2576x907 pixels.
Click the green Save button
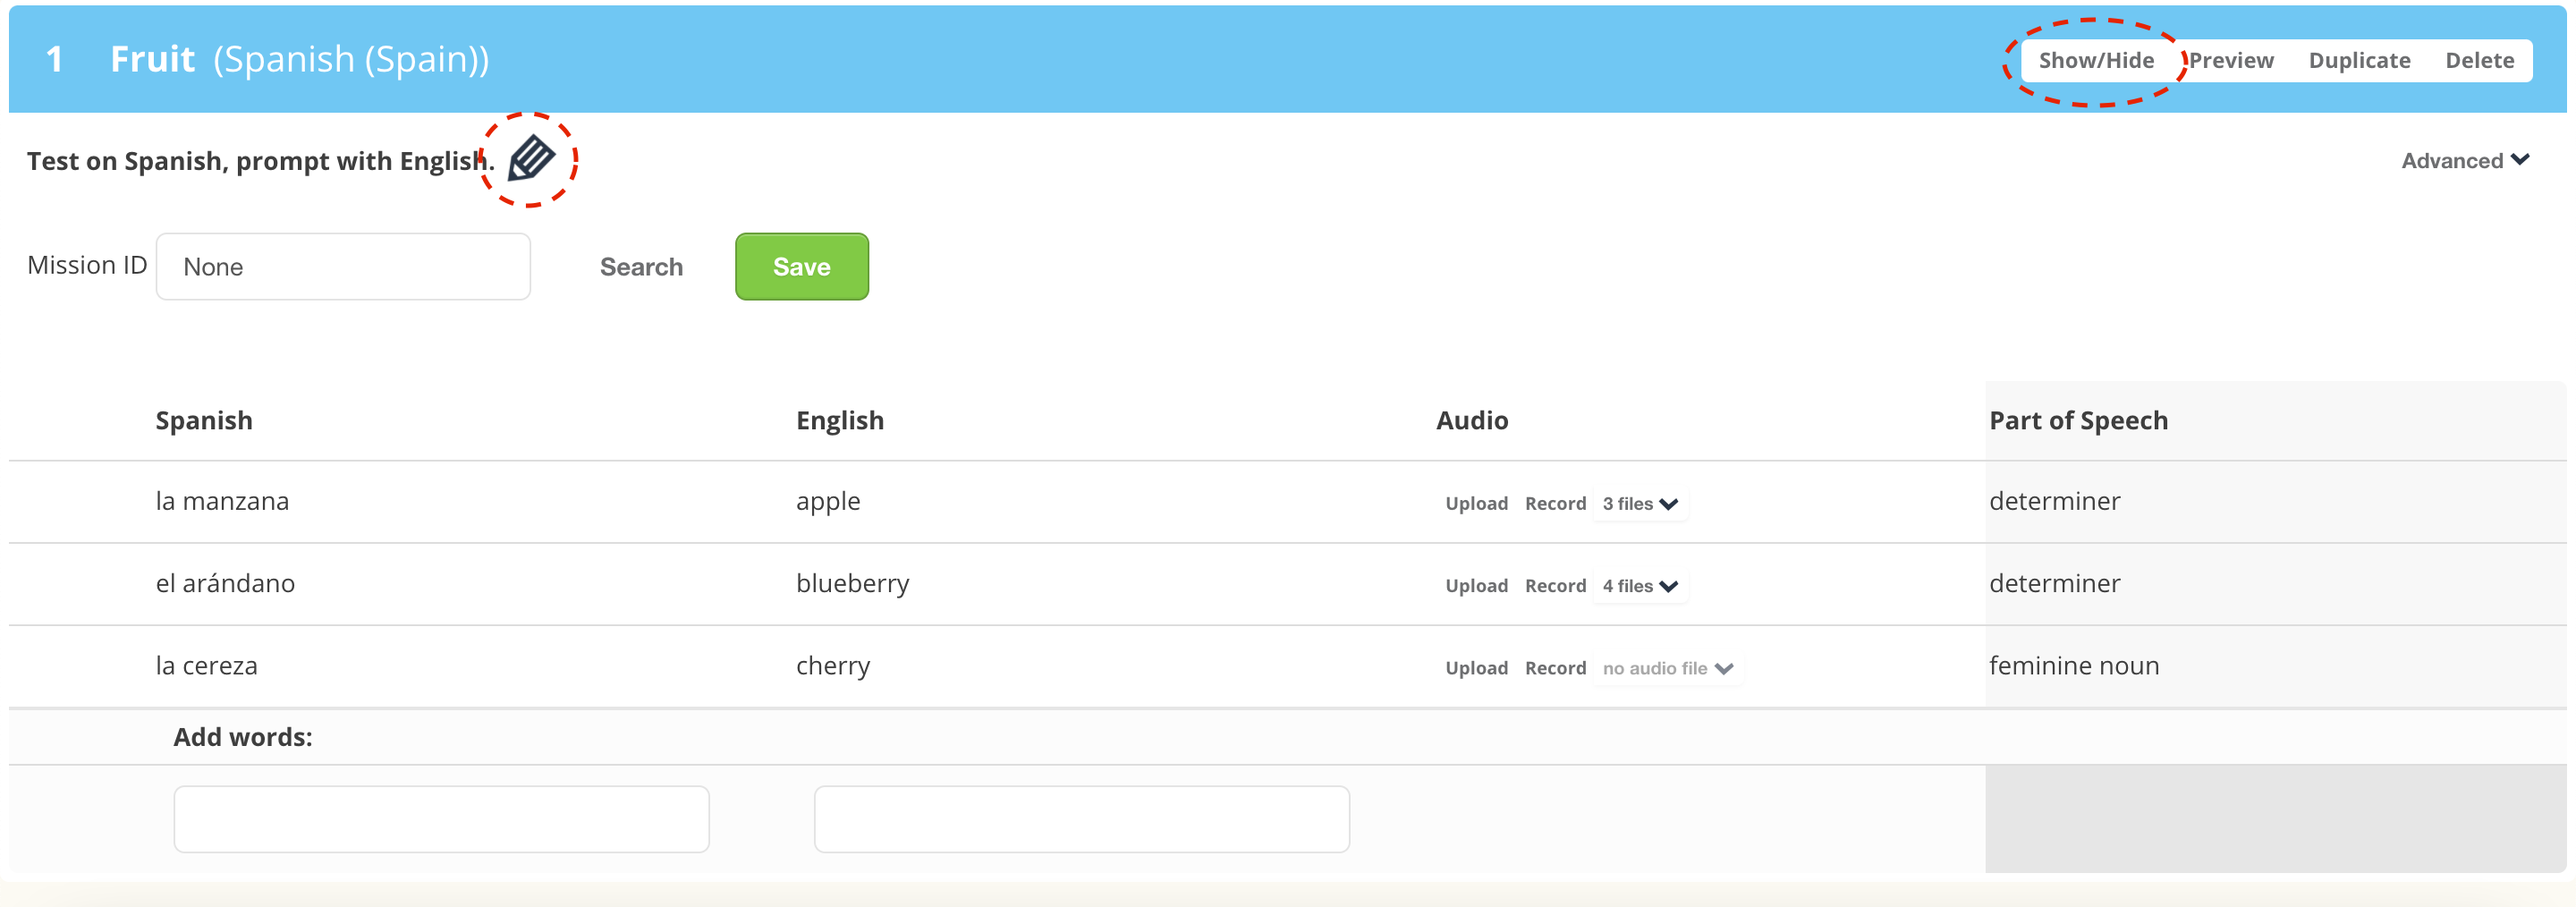[x=801, y=267]
